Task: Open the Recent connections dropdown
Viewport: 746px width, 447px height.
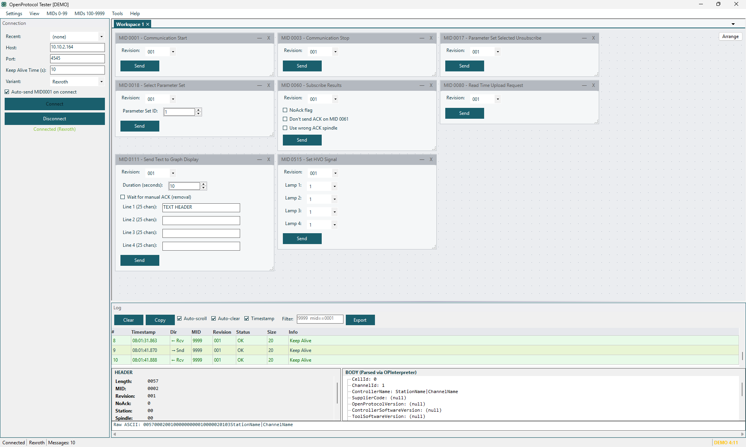Action: pyautogui.click(x=77, y=36)
